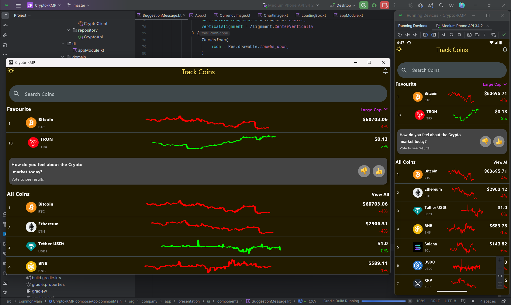The height and width of the screenshot is (305, 511).
Task: Open the Structure tool window in left sidebar
Action: tap(5, 35)
